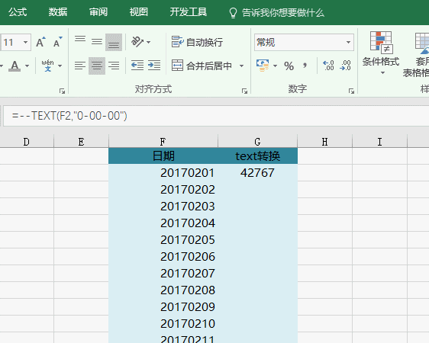
Task: Toggle the 自动换行 wrap text option
Action: (x=197, y=42)
